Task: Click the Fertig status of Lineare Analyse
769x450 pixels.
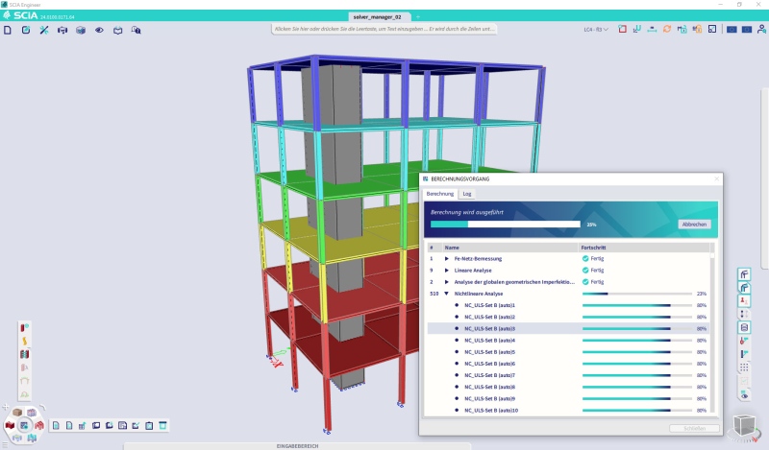Action: (x=593, y=271)
